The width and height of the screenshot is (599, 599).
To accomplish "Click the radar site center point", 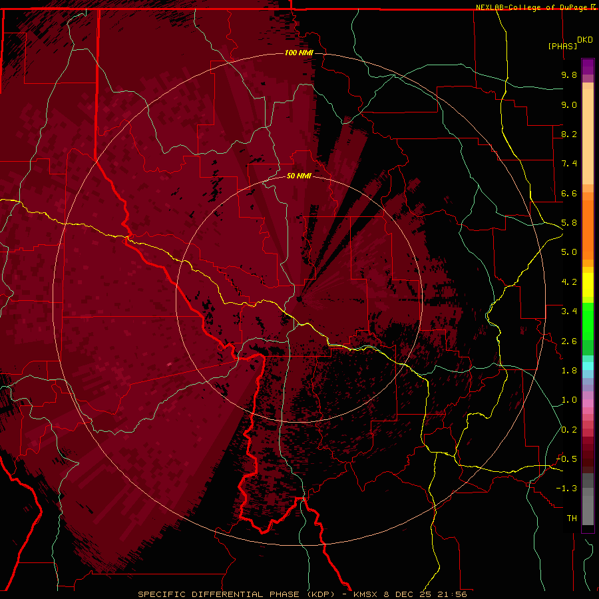I will click(x=299, y=299).
